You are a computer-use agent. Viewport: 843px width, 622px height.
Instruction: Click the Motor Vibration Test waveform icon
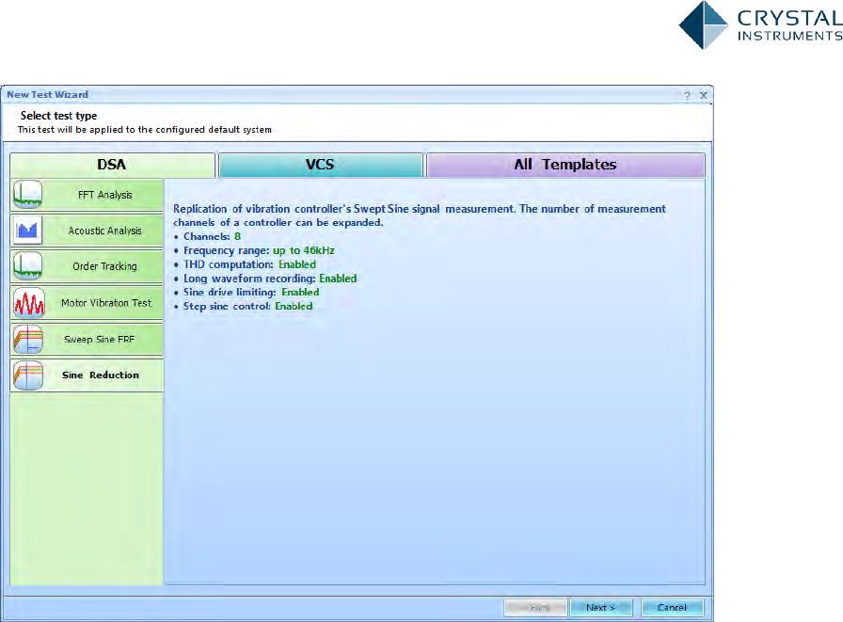click(x=28, y=303)
